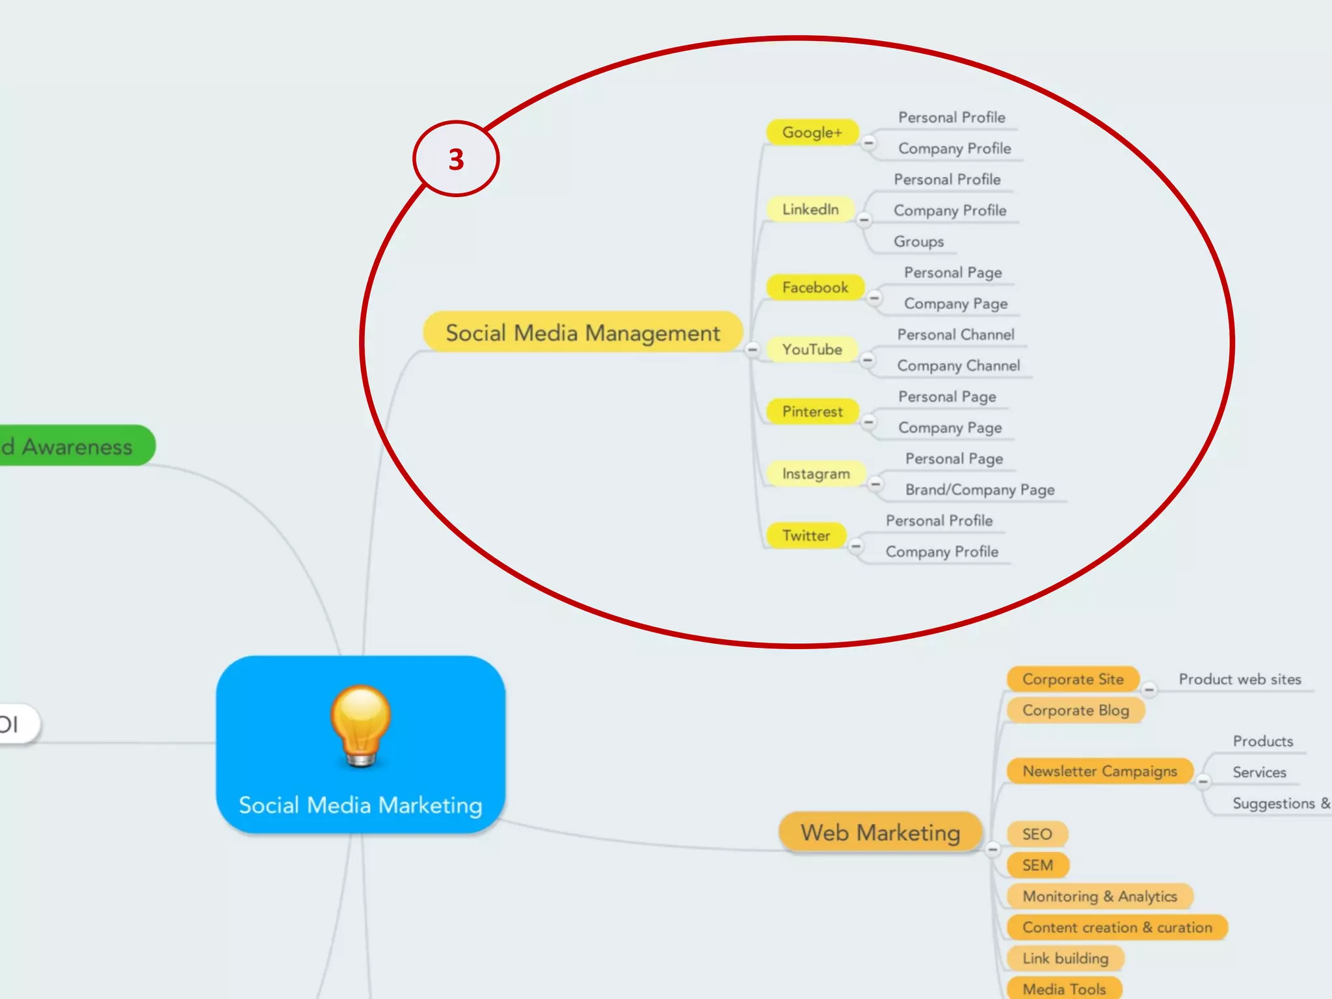Select the Corporate Site node

[1073, 680]
